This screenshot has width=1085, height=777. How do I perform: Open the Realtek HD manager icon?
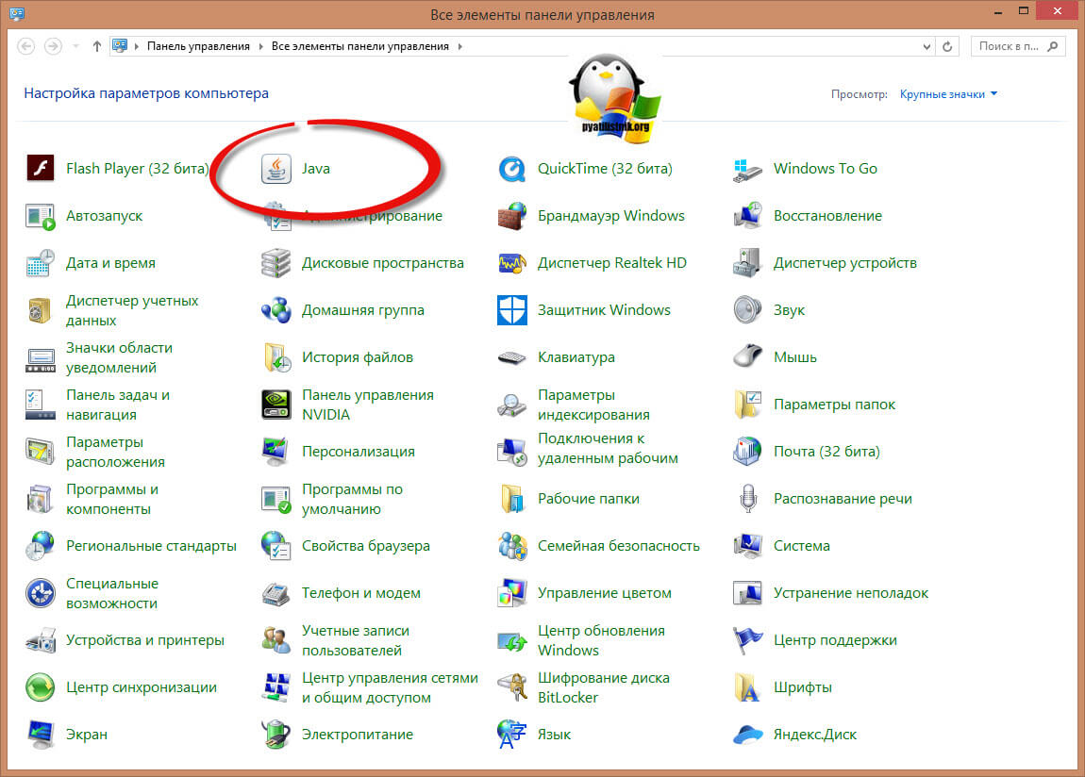(511, 263)
